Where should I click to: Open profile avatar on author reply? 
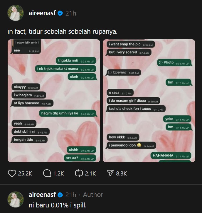pyautogui.click(x=15, y=200)
